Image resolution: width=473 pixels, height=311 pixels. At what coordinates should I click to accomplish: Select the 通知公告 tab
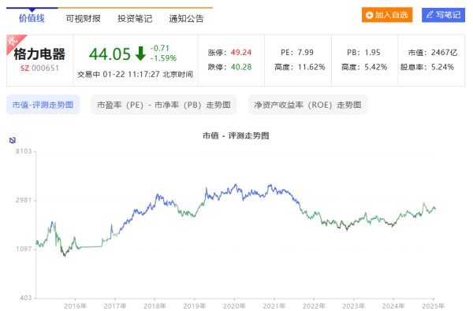click(x=186, y=19)
